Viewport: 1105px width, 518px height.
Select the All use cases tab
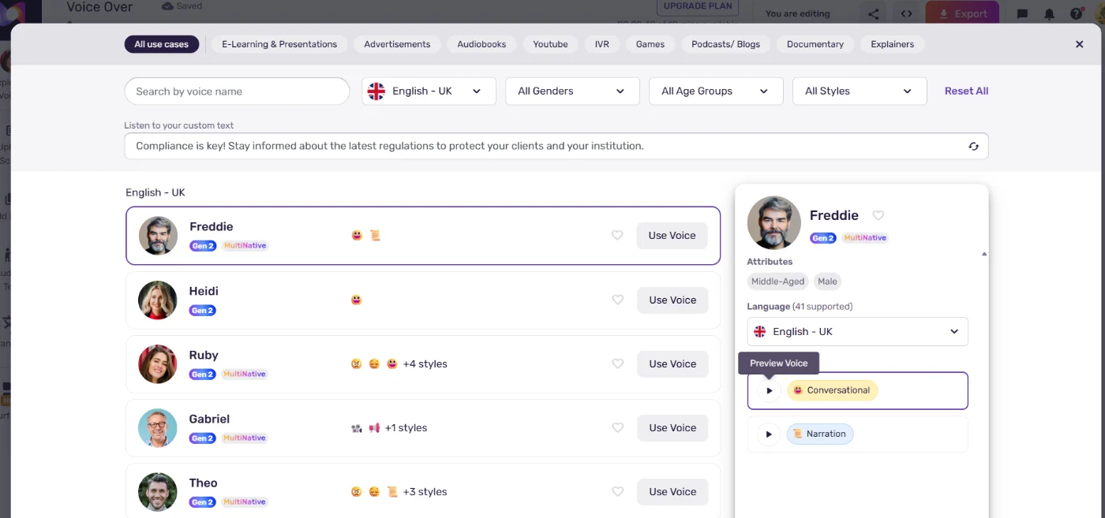162,44
